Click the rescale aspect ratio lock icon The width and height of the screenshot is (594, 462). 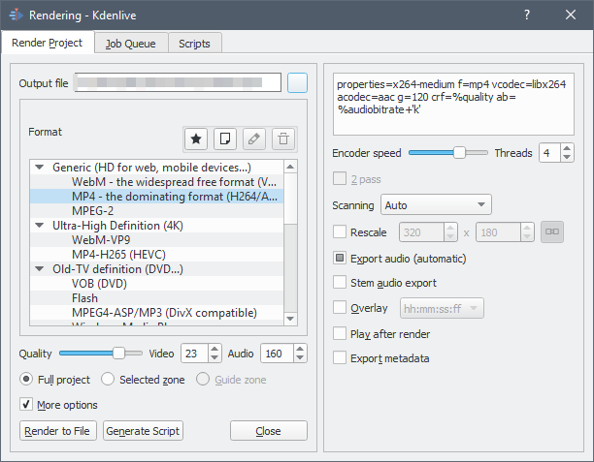552,232
